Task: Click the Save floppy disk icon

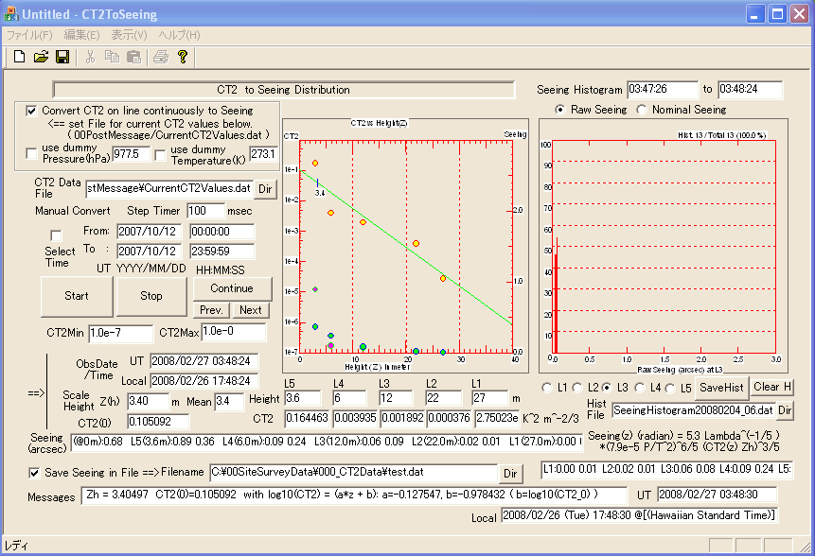Action: point(62,57)
